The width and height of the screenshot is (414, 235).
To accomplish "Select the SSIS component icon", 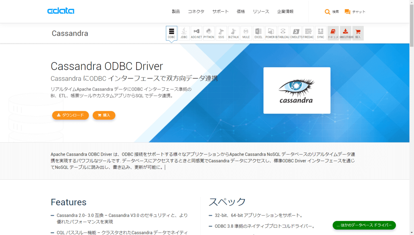I will (221, 33).
